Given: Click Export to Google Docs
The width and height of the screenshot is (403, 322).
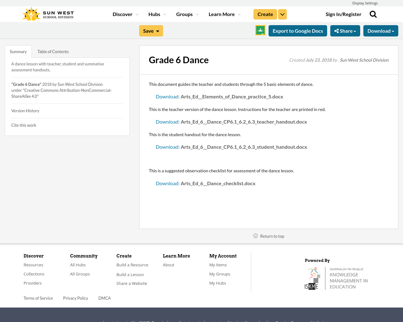Looking at the screenshot, I should click(x=298, y=31).
